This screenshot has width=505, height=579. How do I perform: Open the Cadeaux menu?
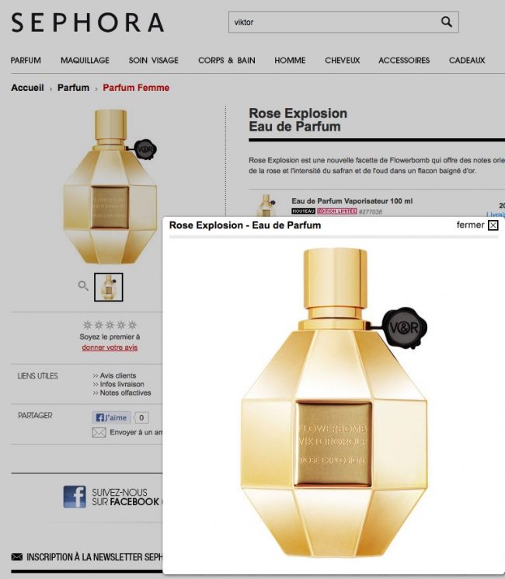pyautogui.click(x=467, y=60)
